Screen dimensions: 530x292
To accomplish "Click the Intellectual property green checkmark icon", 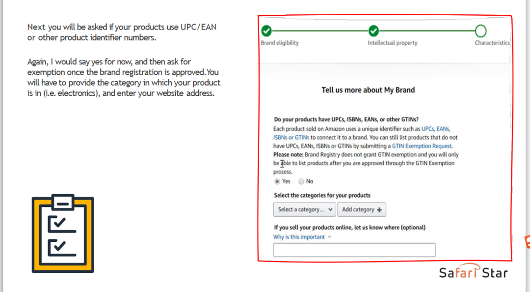I will 373,31.
